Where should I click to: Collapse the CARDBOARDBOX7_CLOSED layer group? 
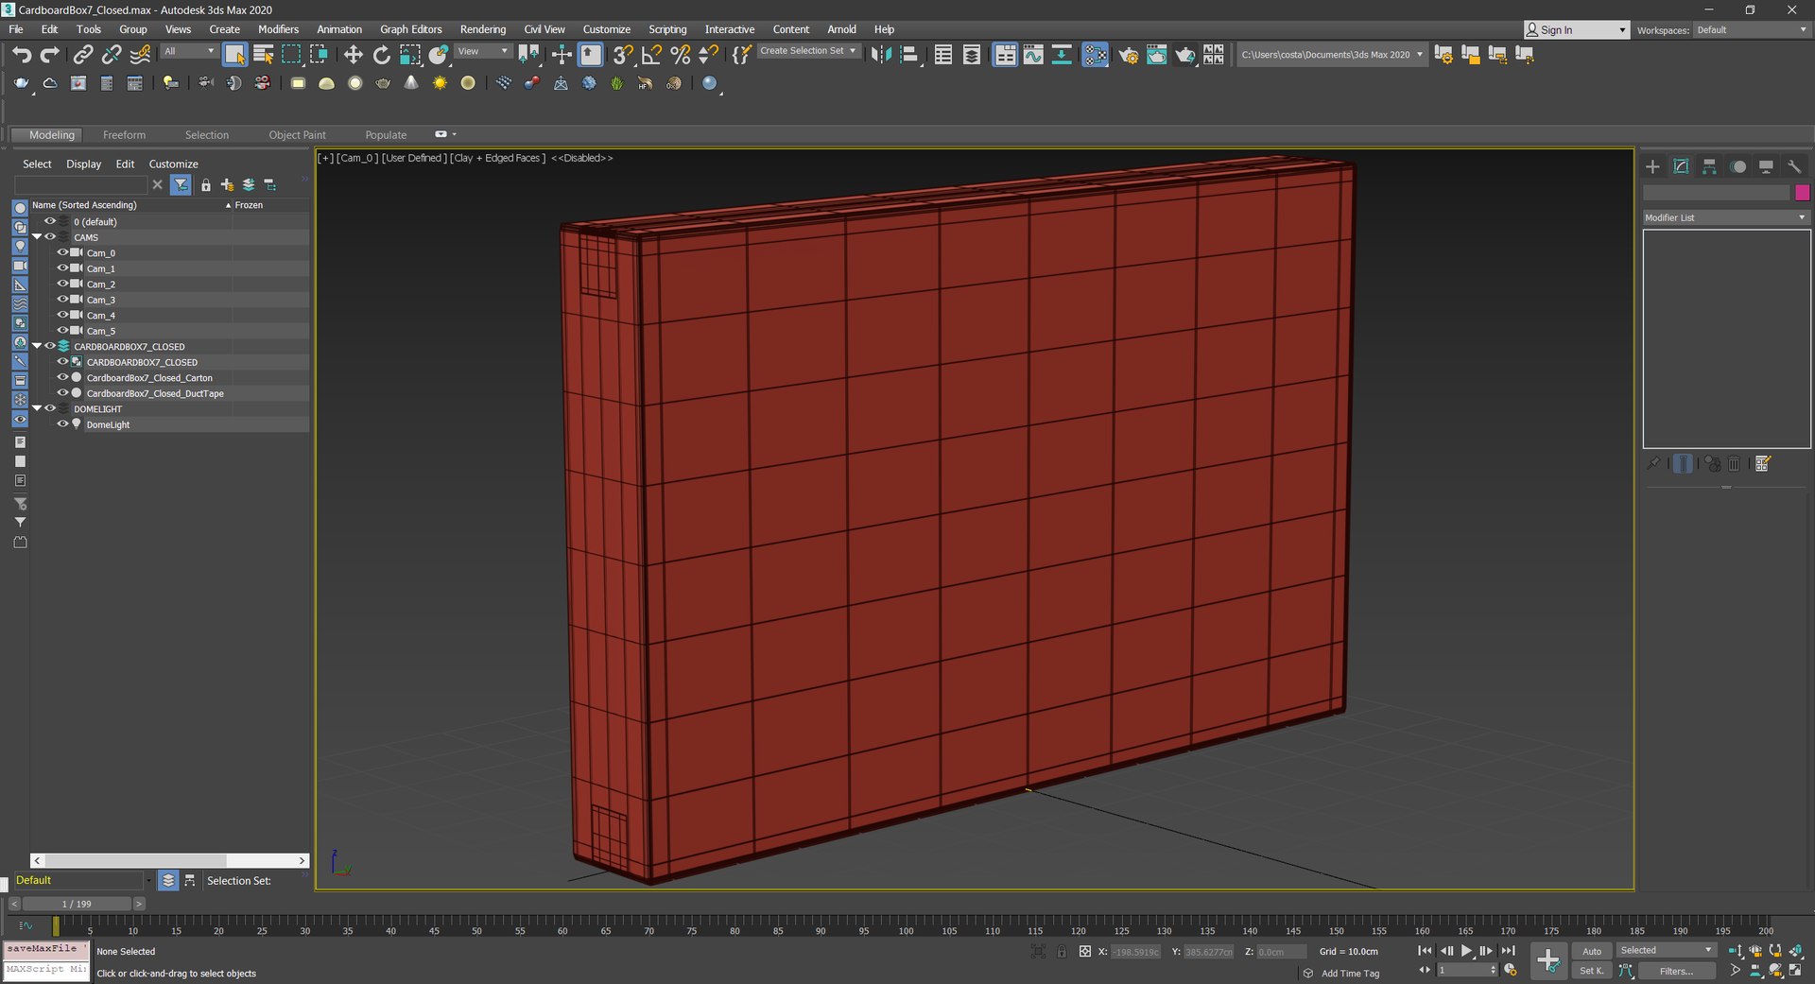coord(37,346)
